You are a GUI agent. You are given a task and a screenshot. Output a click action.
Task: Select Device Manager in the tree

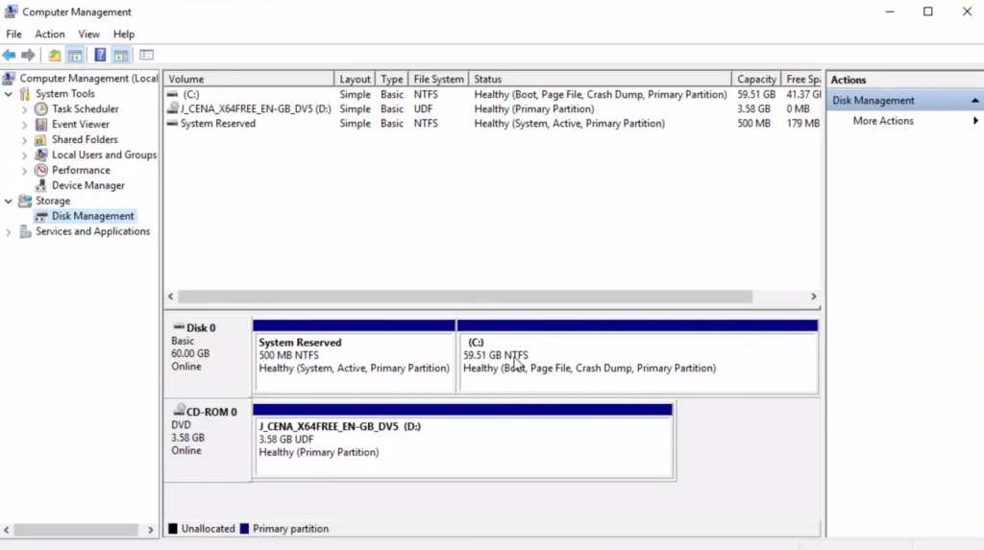point(87,185)
